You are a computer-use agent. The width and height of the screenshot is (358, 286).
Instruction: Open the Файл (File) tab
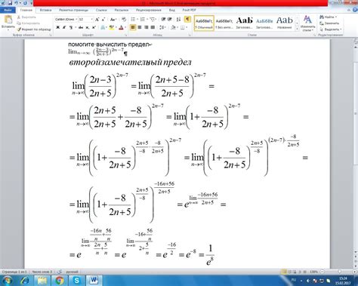pyautogui.click(x=8, y=10)
